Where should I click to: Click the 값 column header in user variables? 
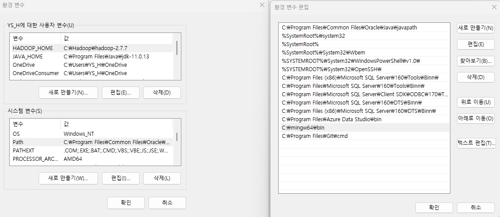click(x=116, y=38)
